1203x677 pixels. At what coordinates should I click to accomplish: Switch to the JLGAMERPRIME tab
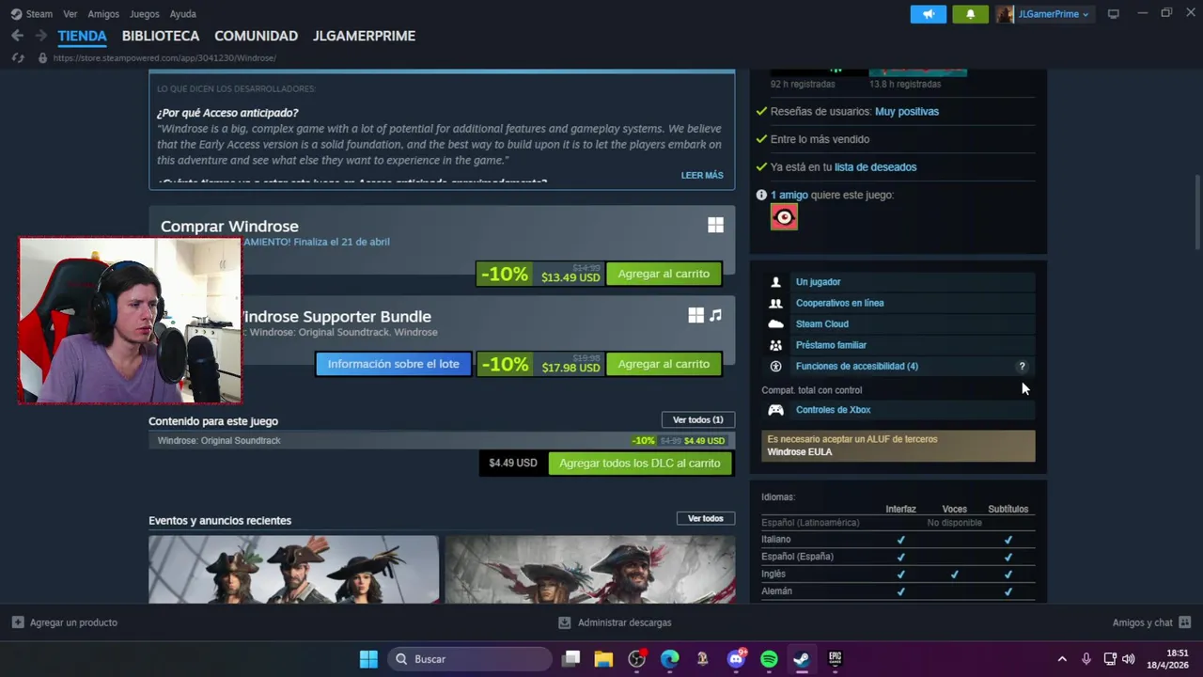point(364,36)
